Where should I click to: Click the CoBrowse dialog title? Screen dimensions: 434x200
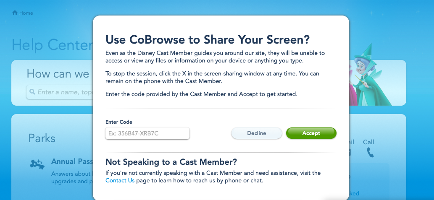[208, 39]
